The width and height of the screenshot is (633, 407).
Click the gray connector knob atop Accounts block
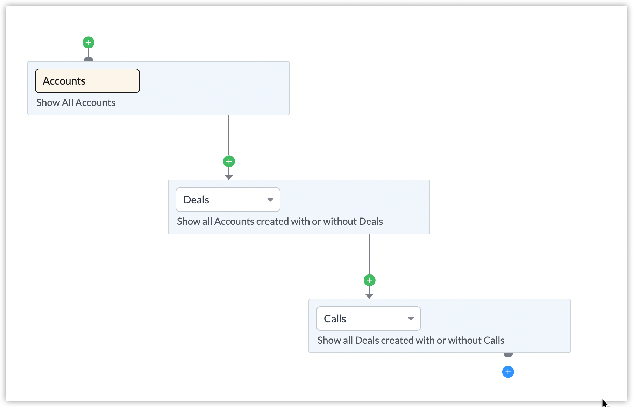(88, 59)
